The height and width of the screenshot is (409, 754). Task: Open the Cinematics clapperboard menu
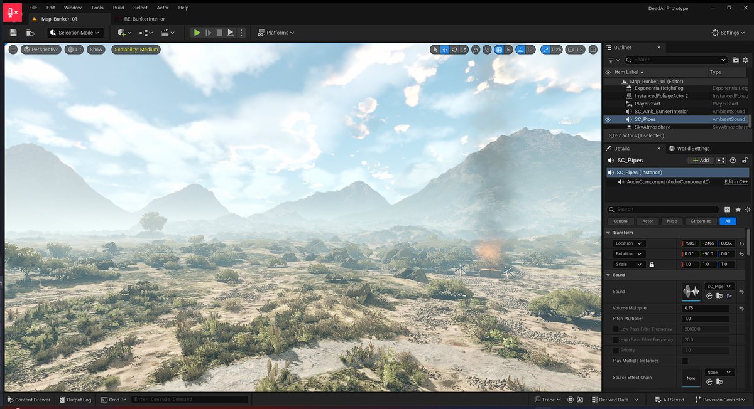(168, 33)
